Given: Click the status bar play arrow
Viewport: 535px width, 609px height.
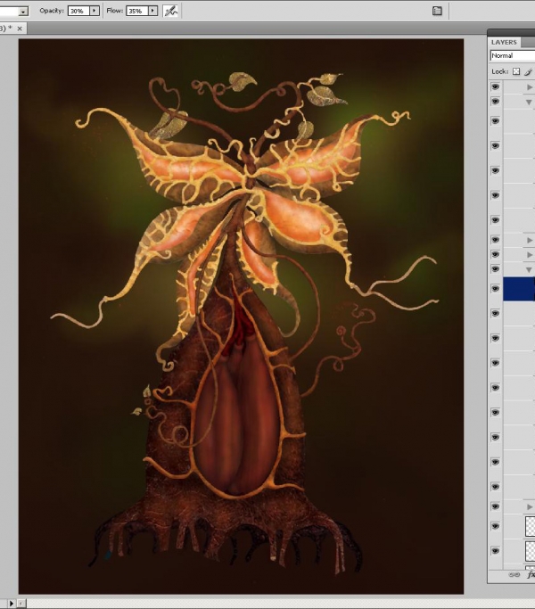Looking at the screenshot, I should tap(11, 603).
